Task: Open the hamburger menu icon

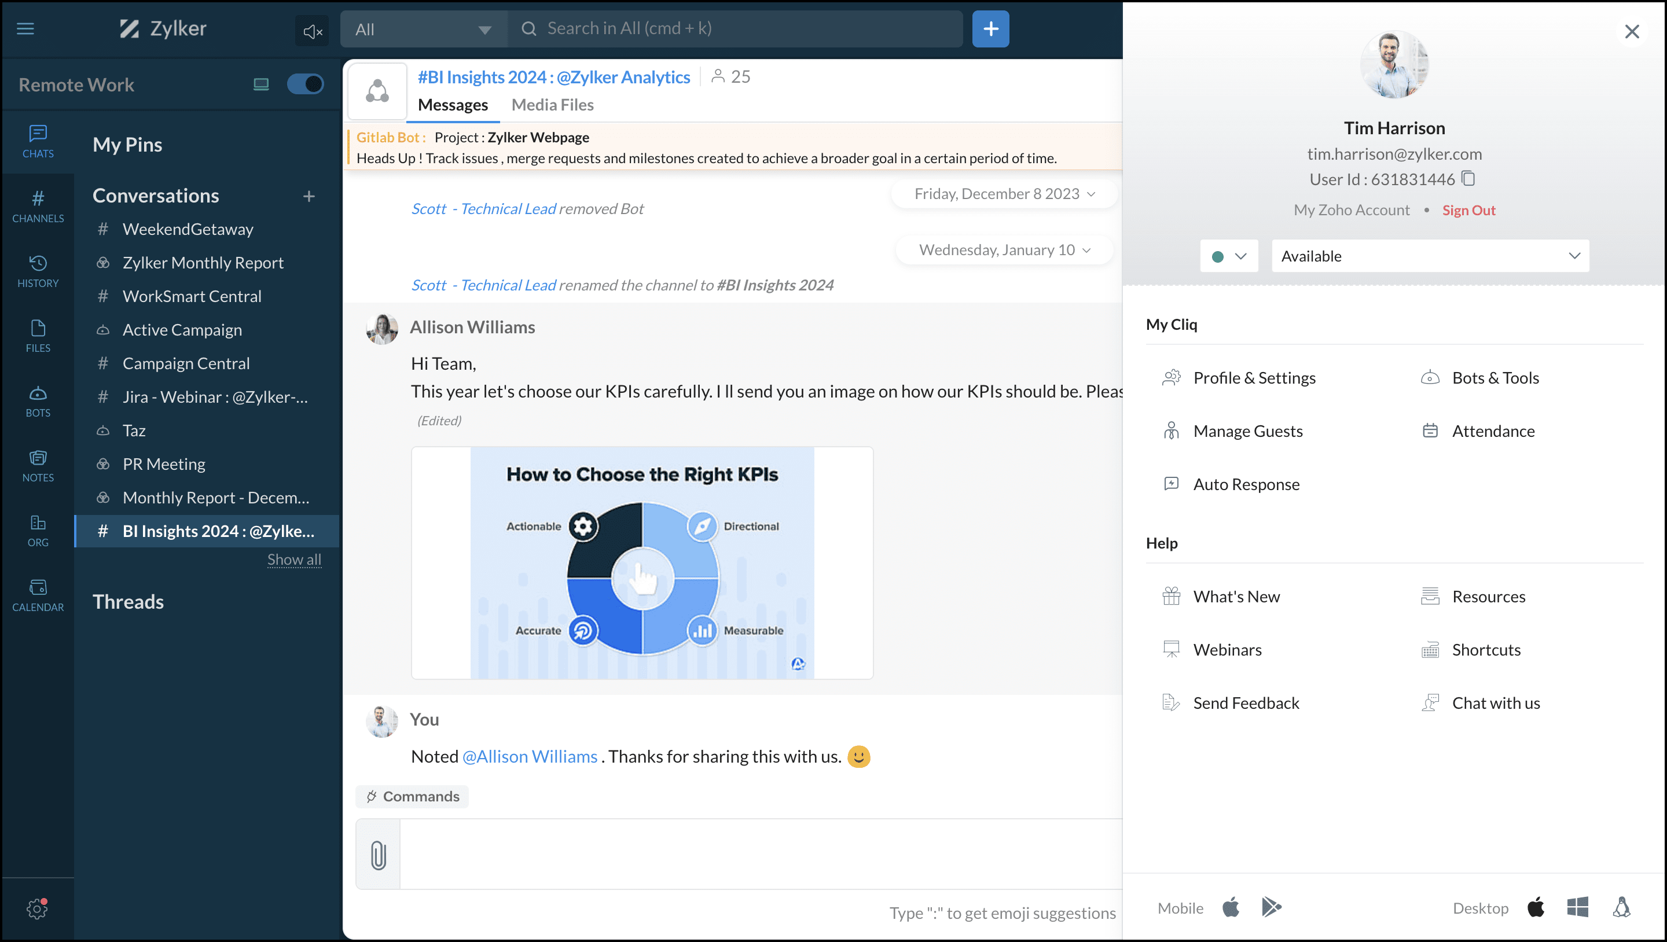Action: [x=25, y=28]
